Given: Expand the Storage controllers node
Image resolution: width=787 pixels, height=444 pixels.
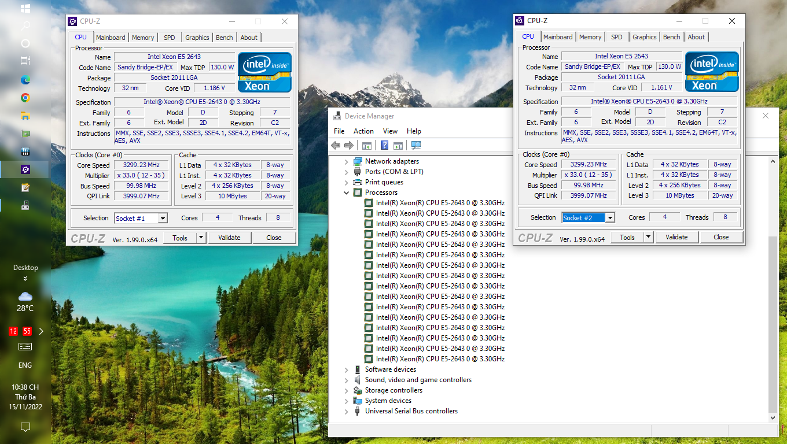Looking at the screenshot, I should click(x=347, y=390).
